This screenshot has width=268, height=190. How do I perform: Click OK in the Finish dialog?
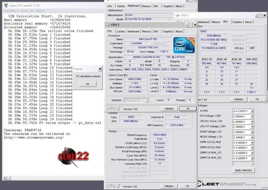click(x=88, y=84)
